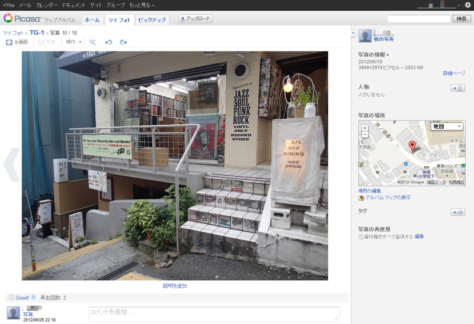The width and height of the screenshot is (474, 324).
Task: Click the 編集 link under 写真の再使用
Action: (x=419, y=236)
